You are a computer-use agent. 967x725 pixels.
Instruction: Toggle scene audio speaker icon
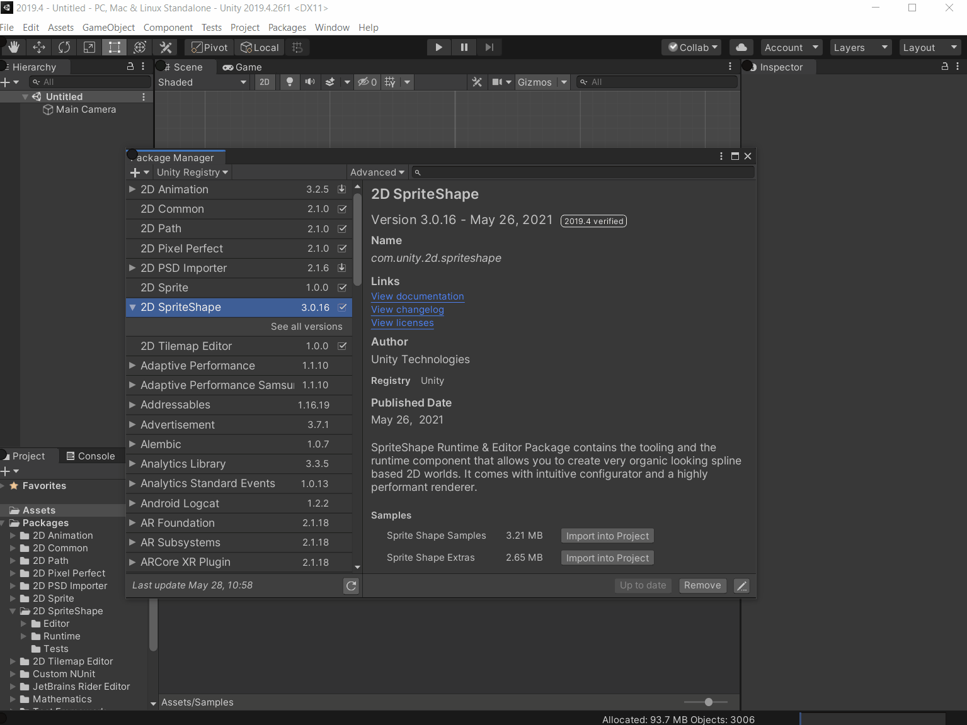310,82
